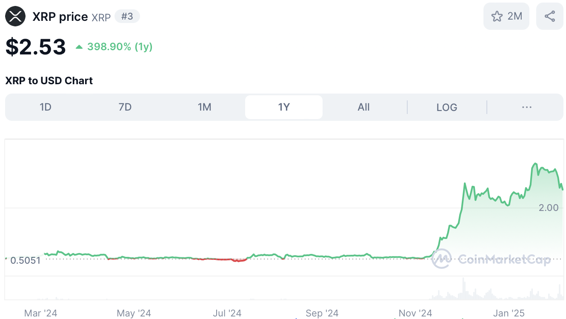Click the #3 rank badge
The height and width of the screenshot is (319, 566).
pyautogui.click(x=127, y=17)
